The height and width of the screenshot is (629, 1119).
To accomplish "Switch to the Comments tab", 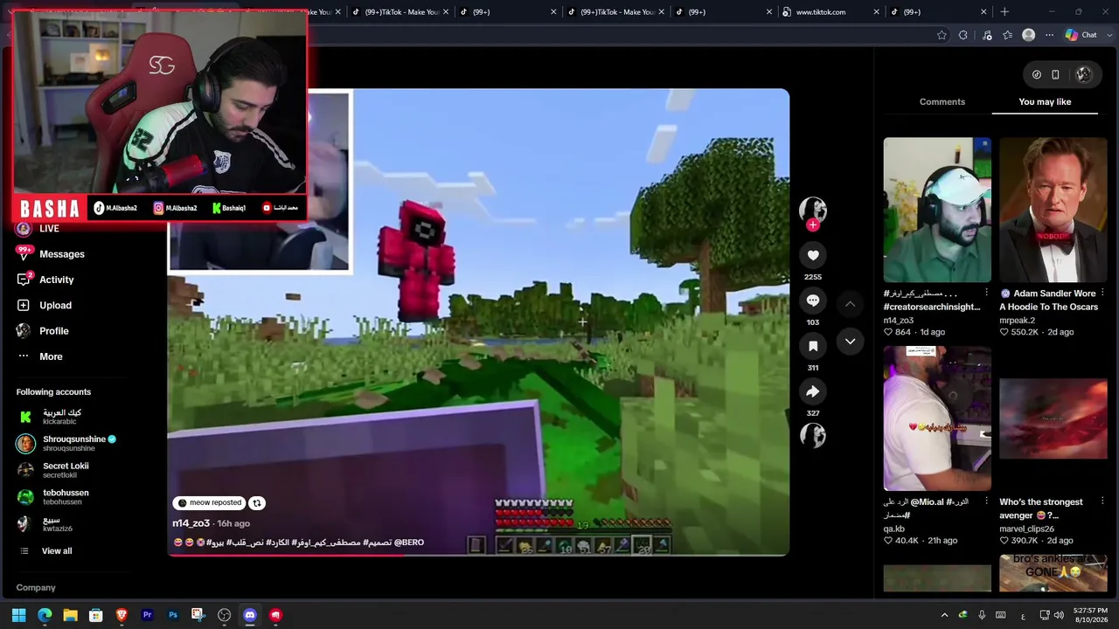I will [942, 102].
